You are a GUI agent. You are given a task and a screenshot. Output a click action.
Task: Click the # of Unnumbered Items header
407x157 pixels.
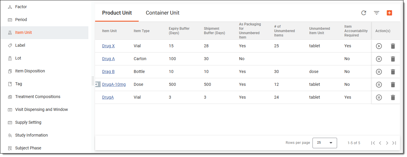coord(284,31)
